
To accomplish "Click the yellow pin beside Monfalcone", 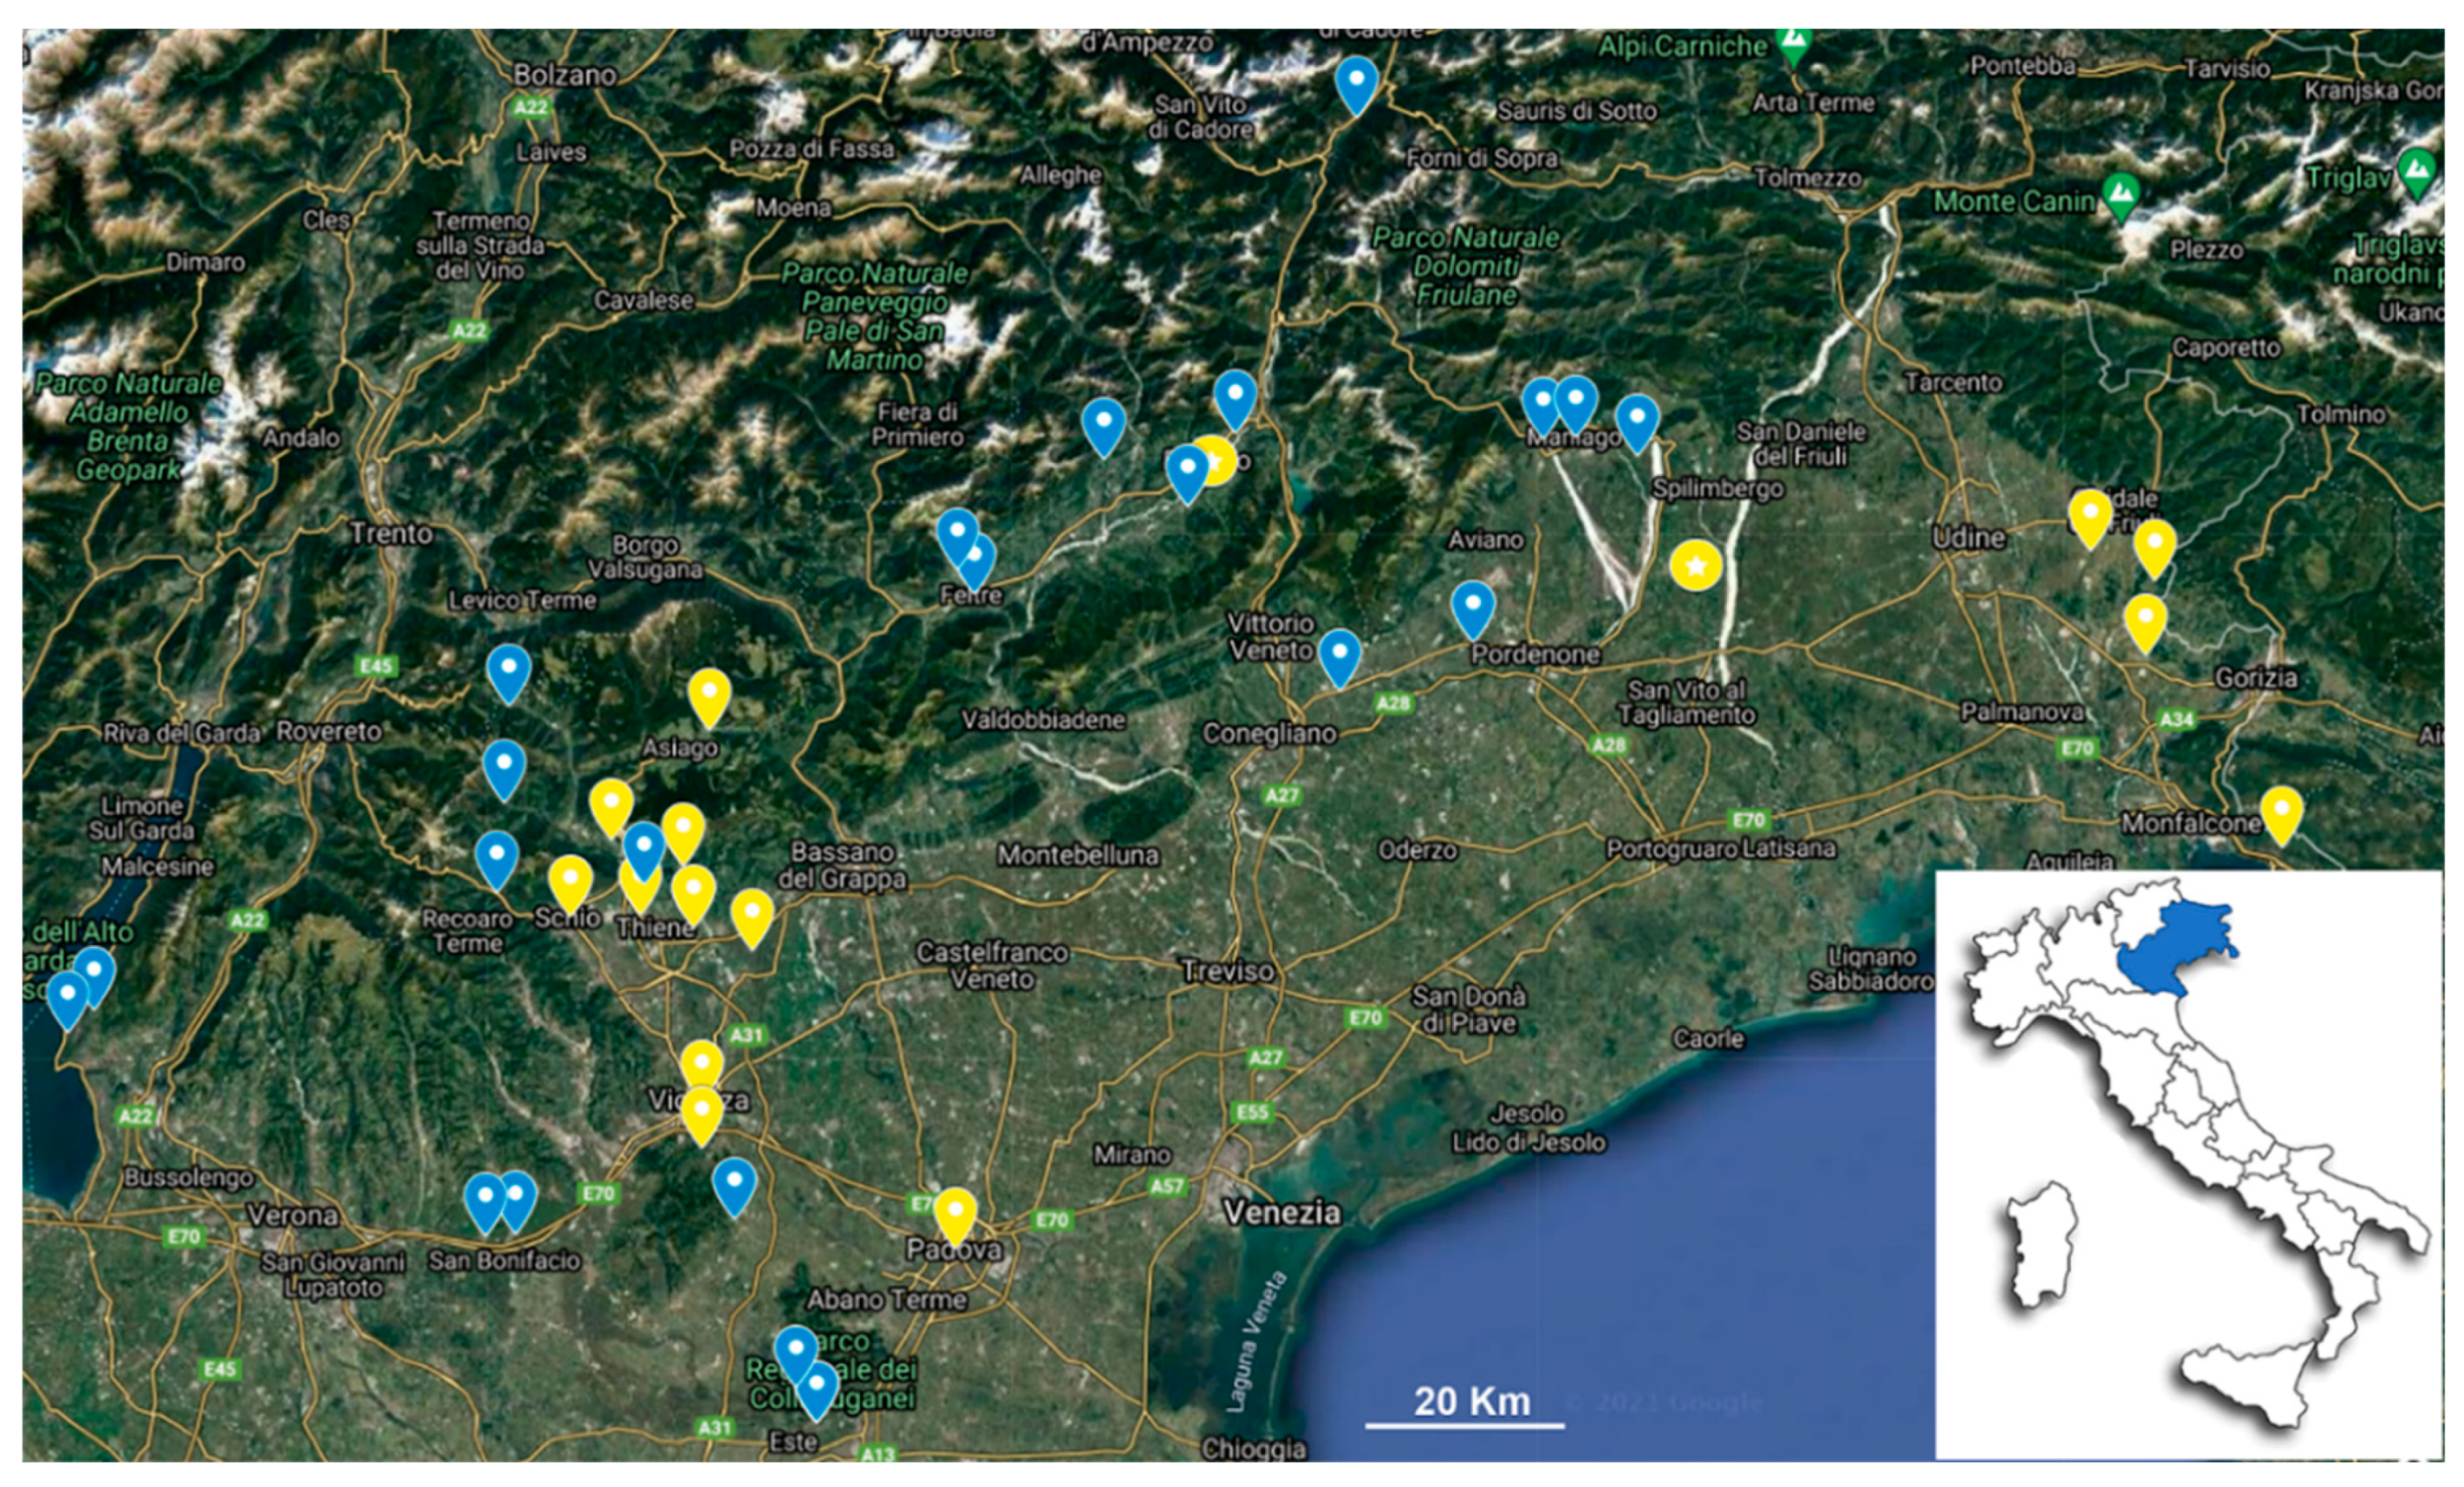I will (x=2281, y=811).
